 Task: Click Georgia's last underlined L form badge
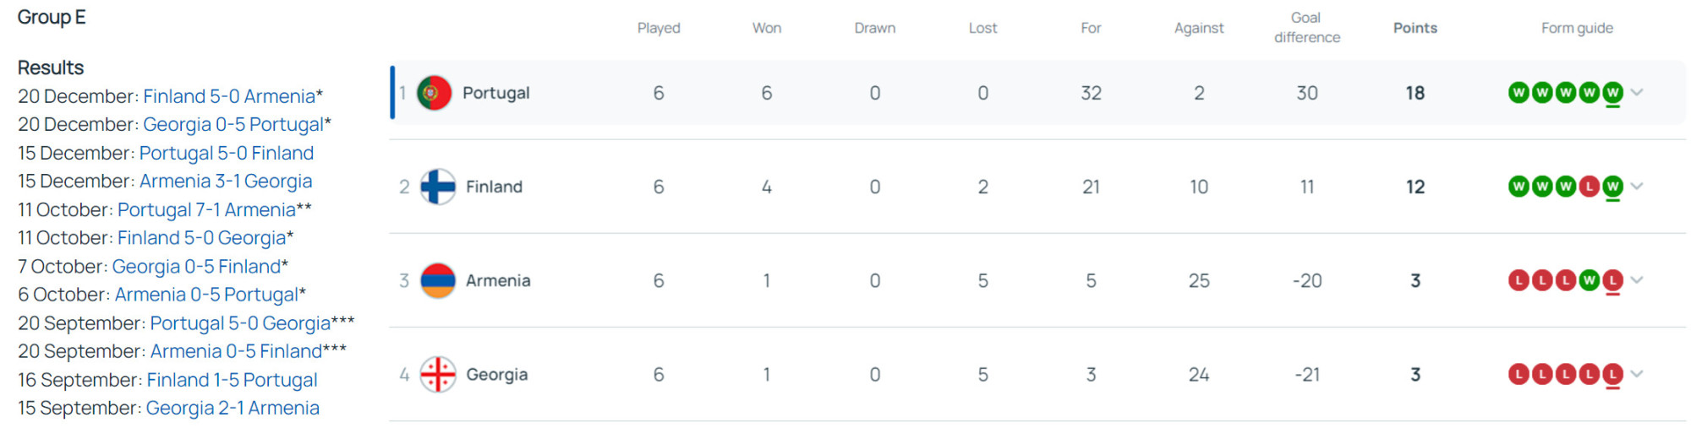click(x=1612, y=374)
